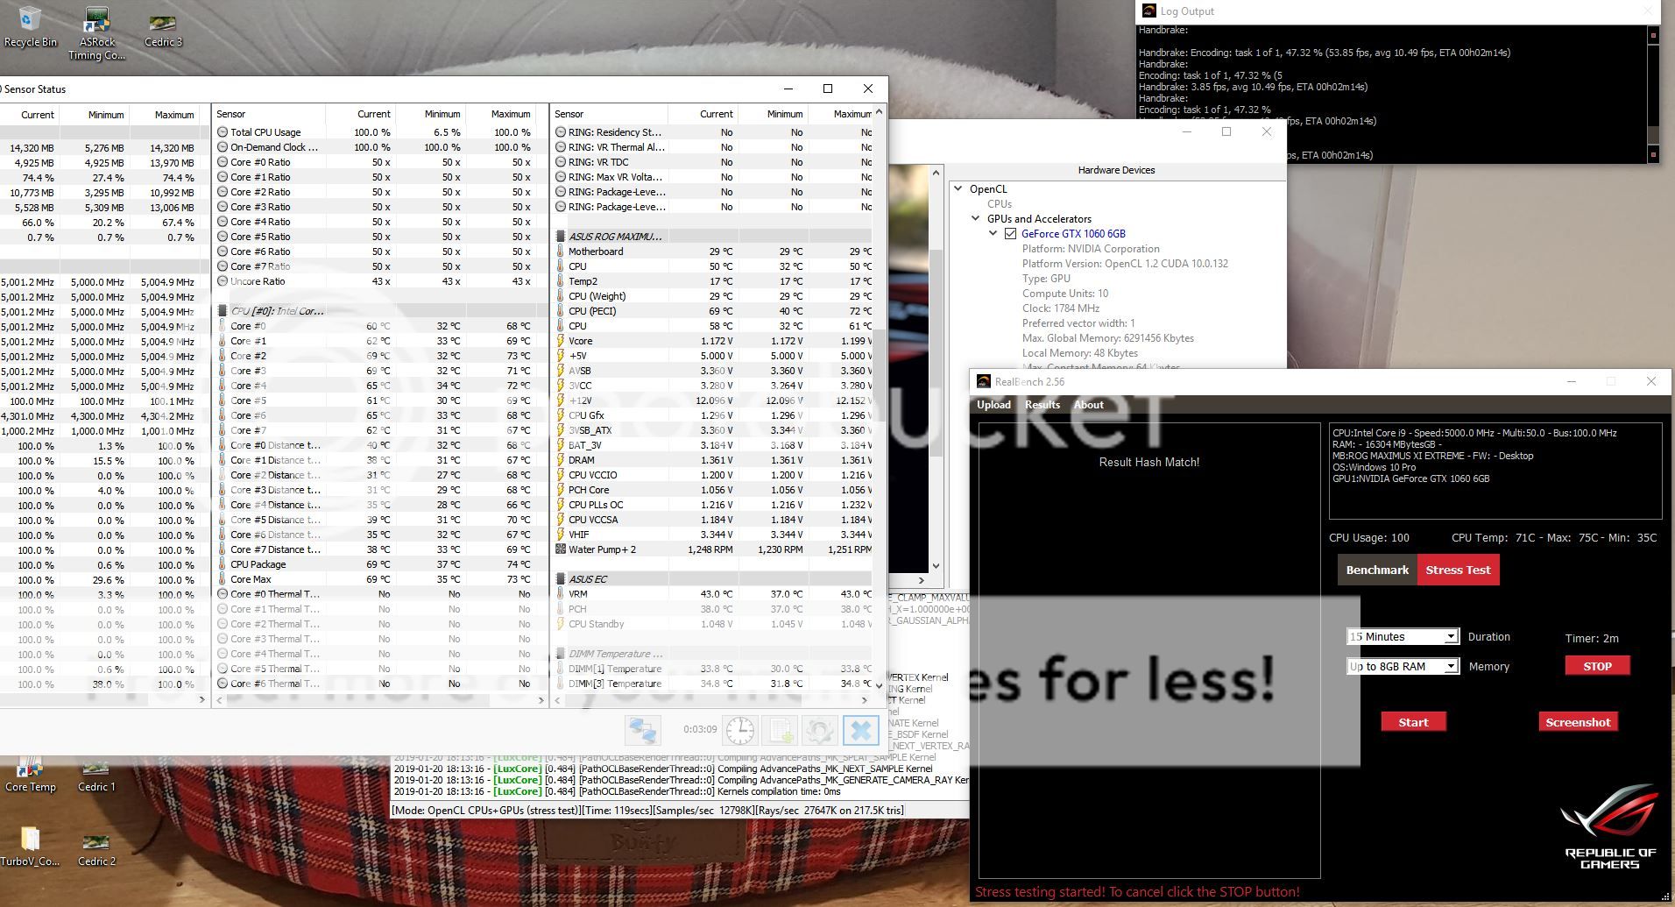Click the Log Output vertical scrollbar

[1653, 94]
